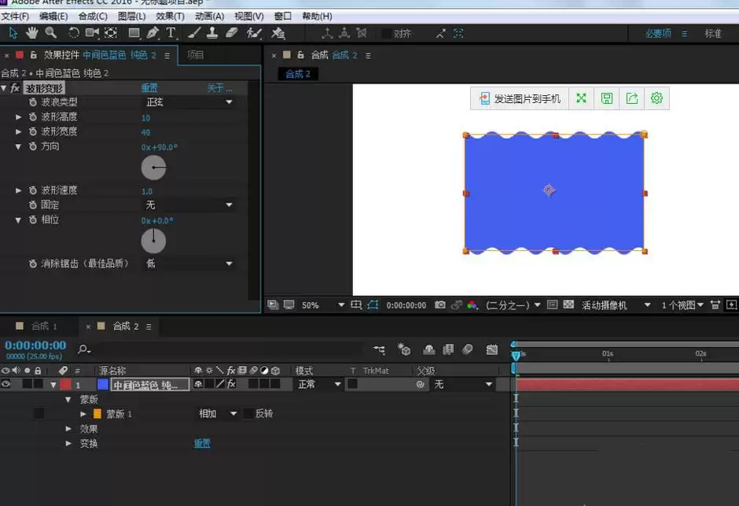Open the graph editor icon in timeline
This screenshot has height=506, width=739.
point(491,349)
